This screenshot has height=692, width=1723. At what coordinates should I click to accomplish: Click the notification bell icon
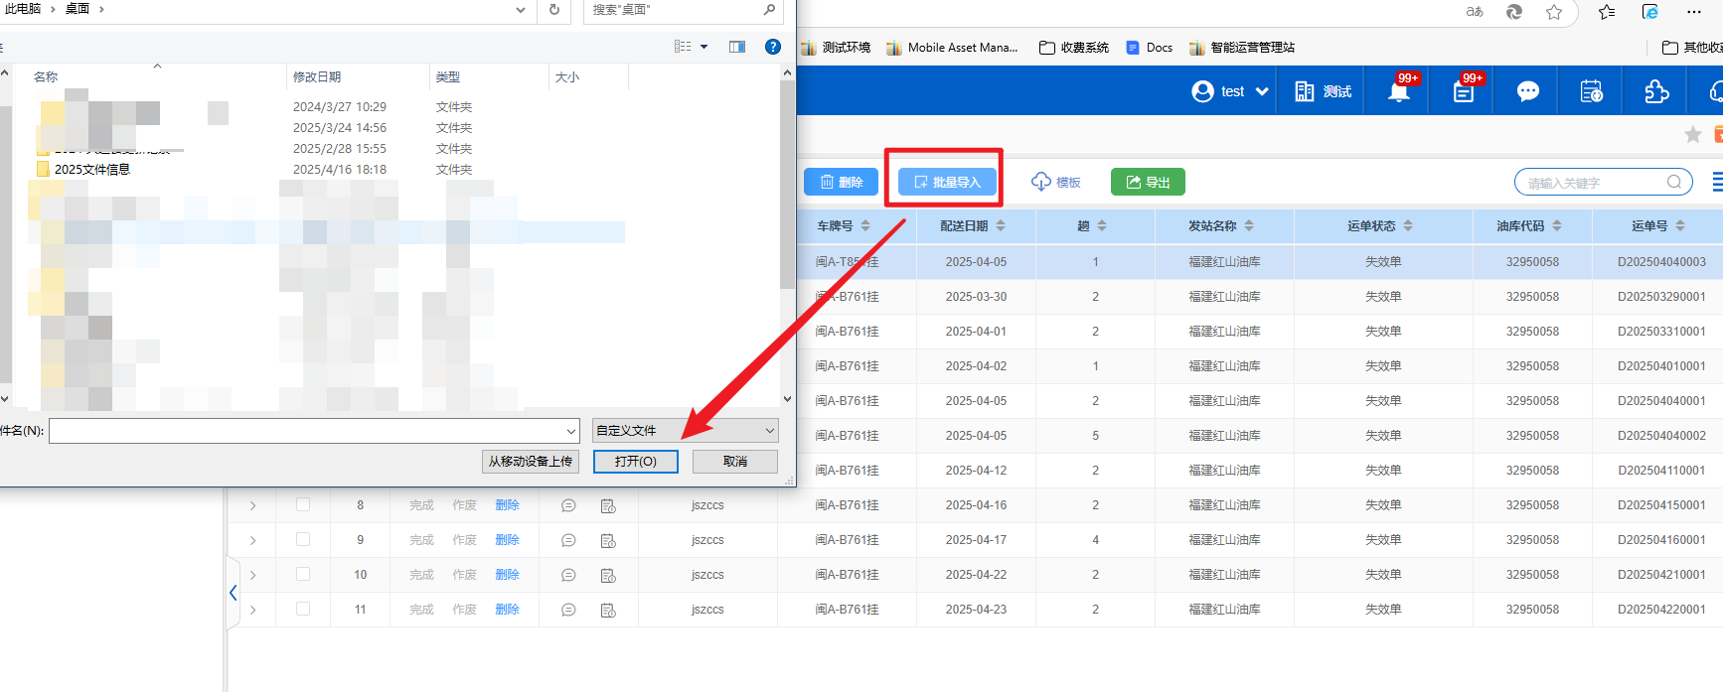(x=1398, y=92)
